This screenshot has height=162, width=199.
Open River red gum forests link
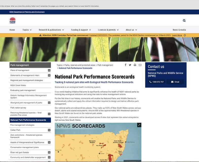[x=19, y=152]
